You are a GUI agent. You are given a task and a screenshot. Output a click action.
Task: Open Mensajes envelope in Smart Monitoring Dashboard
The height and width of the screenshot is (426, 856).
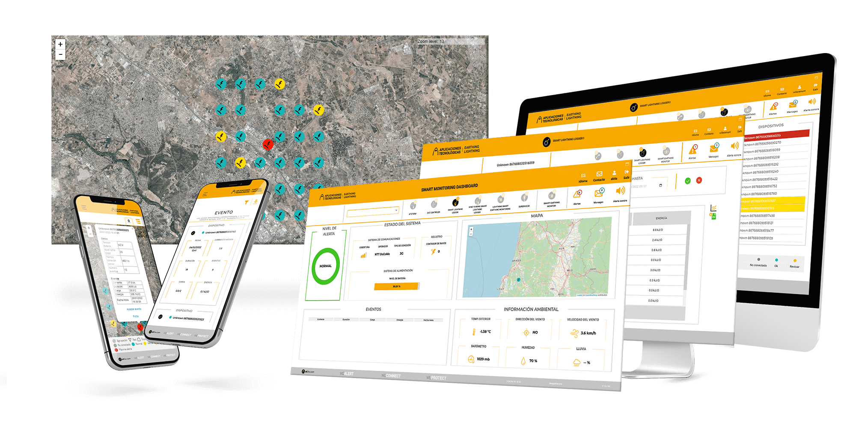(x=599, y=193)
